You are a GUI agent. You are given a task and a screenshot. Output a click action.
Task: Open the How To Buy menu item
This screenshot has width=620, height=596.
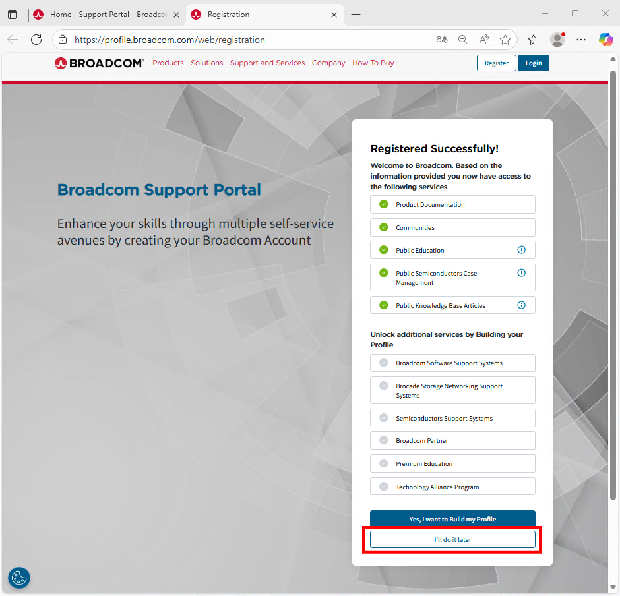[x=373, y=63]
